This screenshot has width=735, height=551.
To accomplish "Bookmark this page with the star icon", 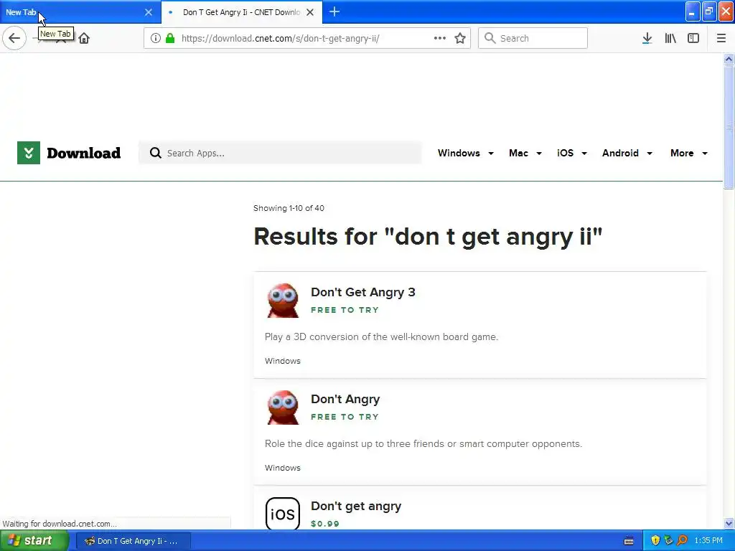I will tap(460, 38).
